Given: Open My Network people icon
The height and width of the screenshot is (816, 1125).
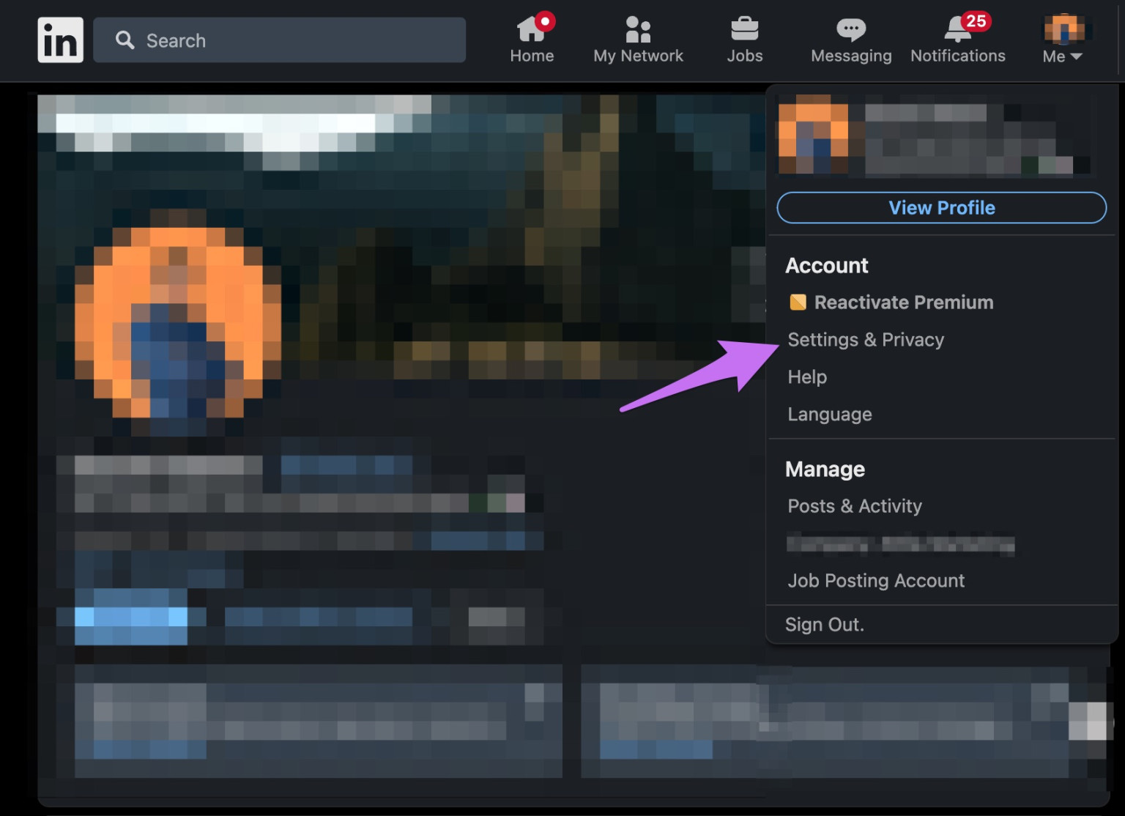Looking at the screenshot, I should tap(638, 29).
